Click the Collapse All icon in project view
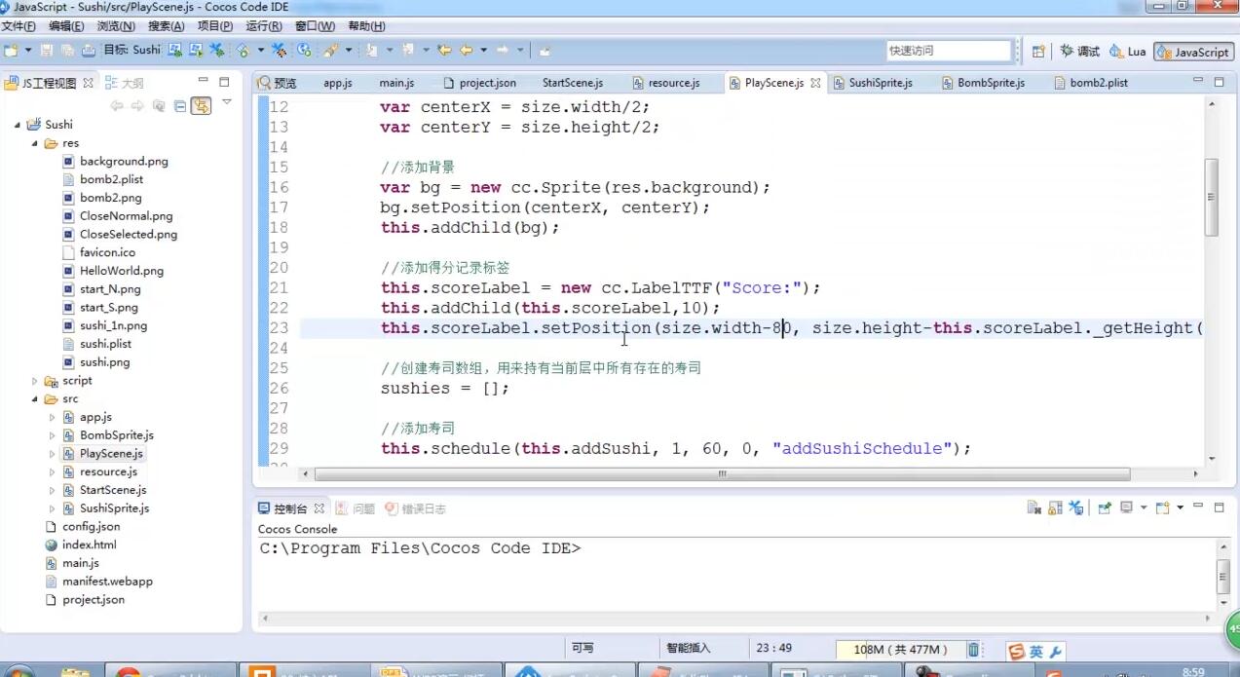This screenshot has width=1240, height=677. (x=180, y=106)
